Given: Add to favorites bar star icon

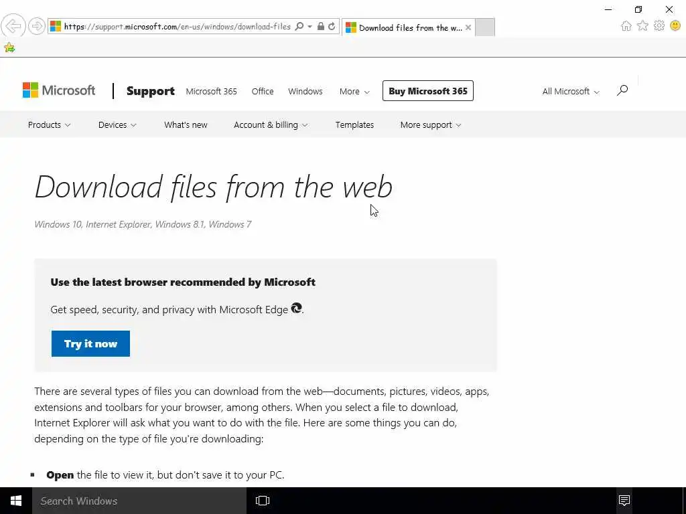Looking at the screenshot, I should point(9,48).
